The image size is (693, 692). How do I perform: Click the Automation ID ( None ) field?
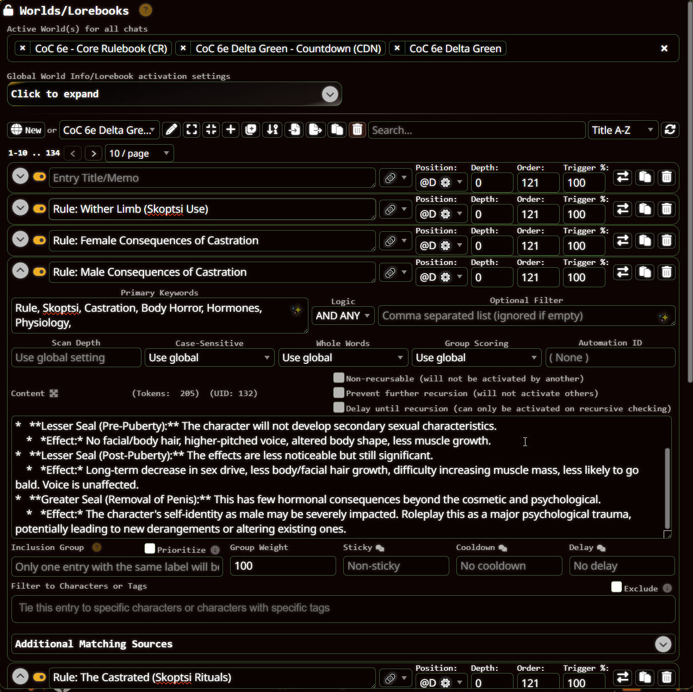[x=610, y=357]
